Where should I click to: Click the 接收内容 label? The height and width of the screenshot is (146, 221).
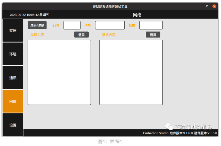pyautogui.click(x=109, y=35)
